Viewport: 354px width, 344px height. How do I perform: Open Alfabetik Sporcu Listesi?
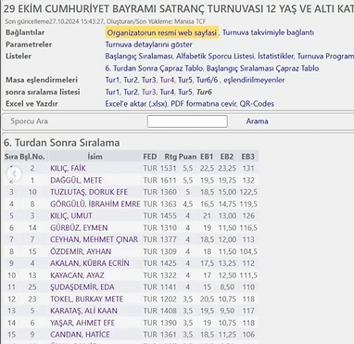coord(215,57)
